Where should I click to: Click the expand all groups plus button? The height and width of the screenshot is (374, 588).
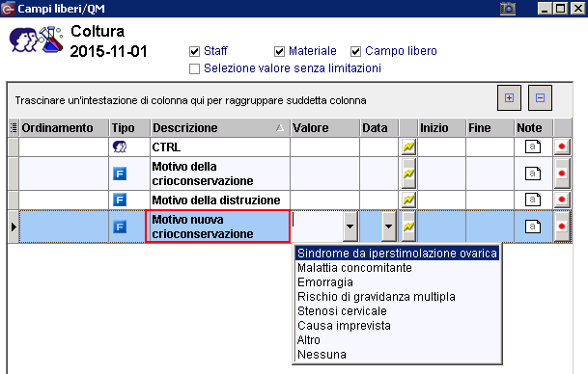click(x=509, y=98)
